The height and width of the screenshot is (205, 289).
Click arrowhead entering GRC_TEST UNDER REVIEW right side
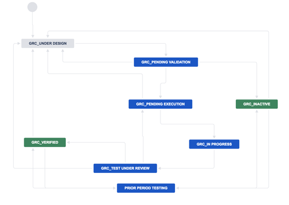coord(159,168)
